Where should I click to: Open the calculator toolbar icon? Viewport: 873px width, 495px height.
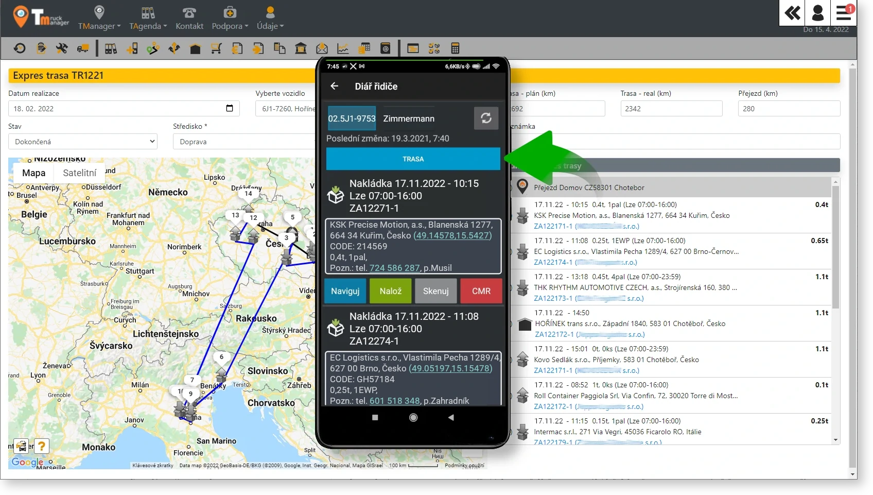[455, 48]
